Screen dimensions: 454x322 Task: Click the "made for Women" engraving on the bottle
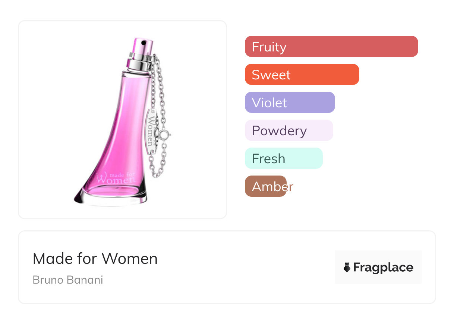[115, 177]
